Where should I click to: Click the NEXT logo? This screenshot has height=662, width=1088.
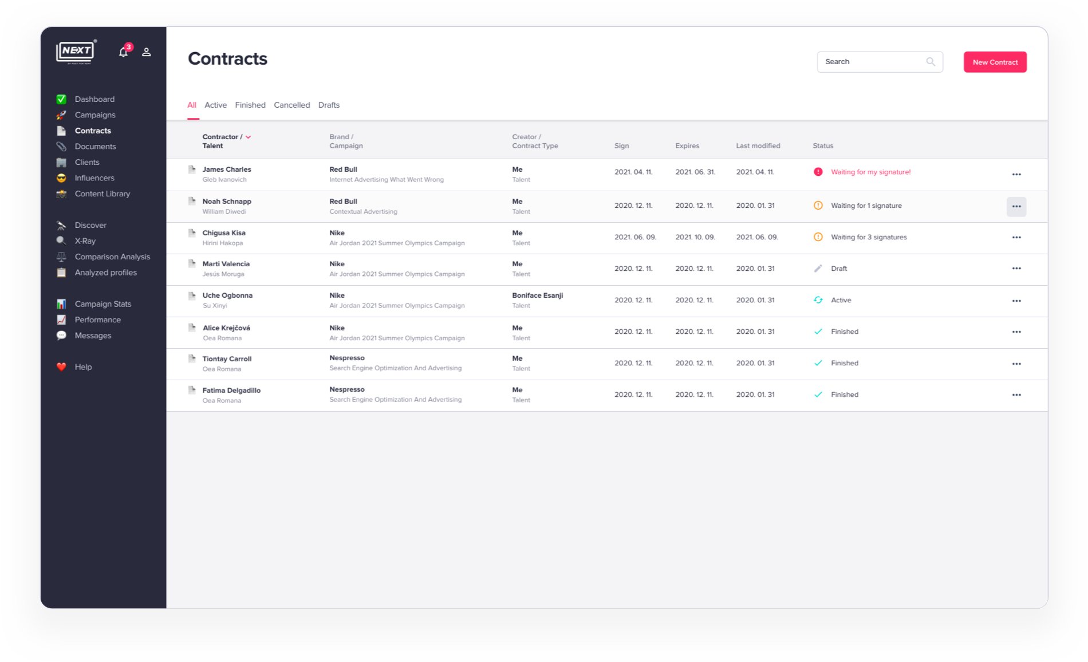(76, 52)
